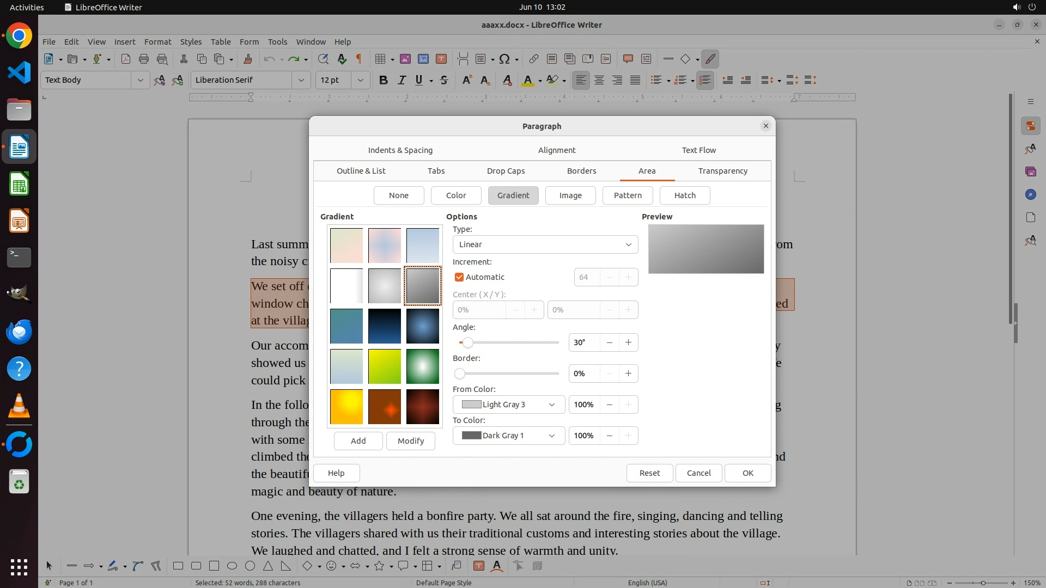This screenshot has height=588, width=1046.
Task: Open the Borders tab
Action: (581, 171)
